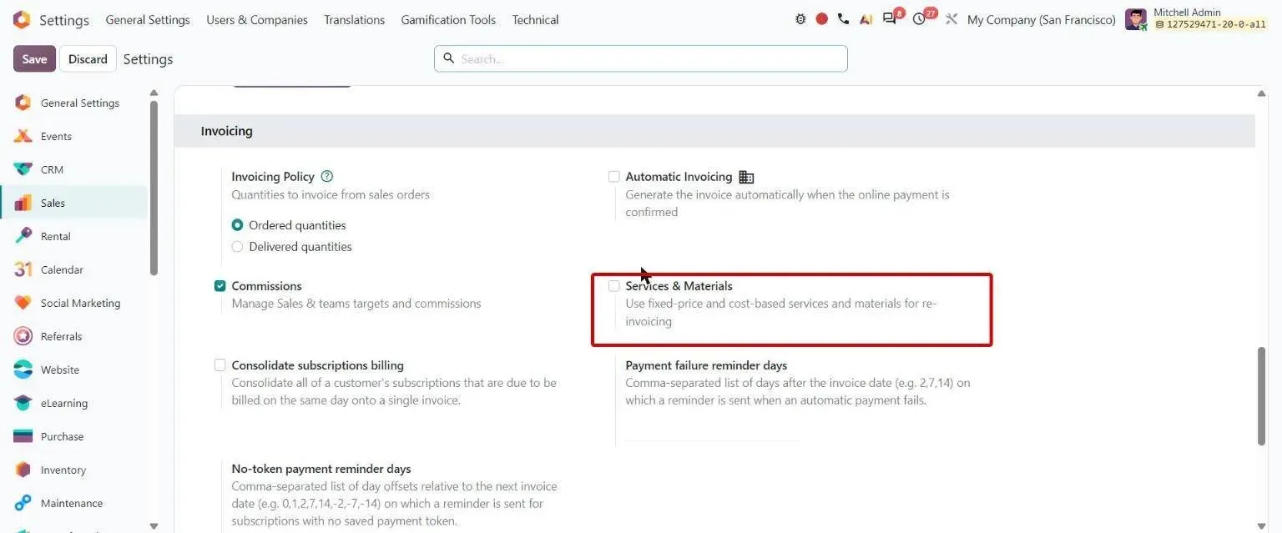Click the tools wrench icon in navbar

(951, 19)
